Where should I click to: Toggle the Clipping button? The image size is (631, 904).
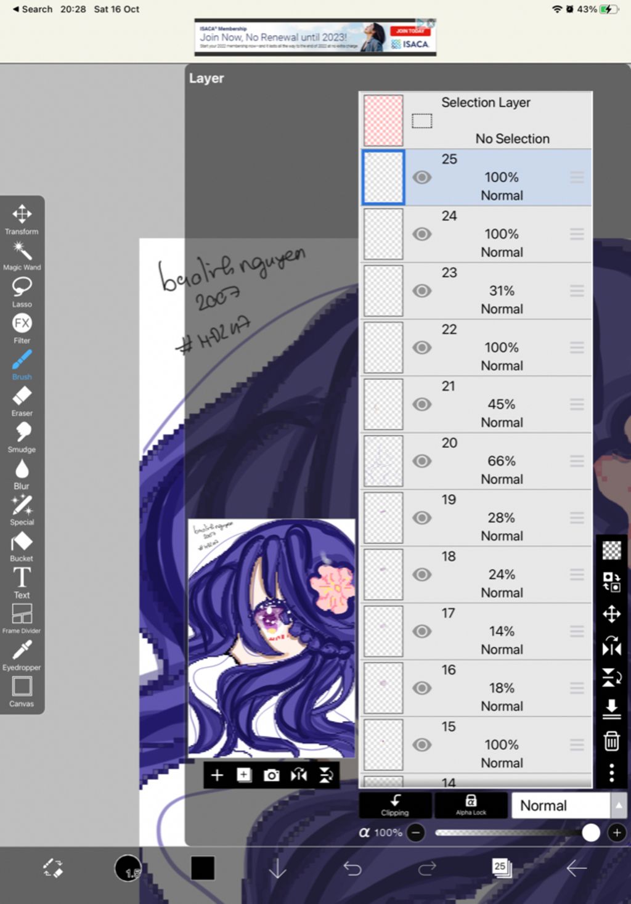click(395, 805)
